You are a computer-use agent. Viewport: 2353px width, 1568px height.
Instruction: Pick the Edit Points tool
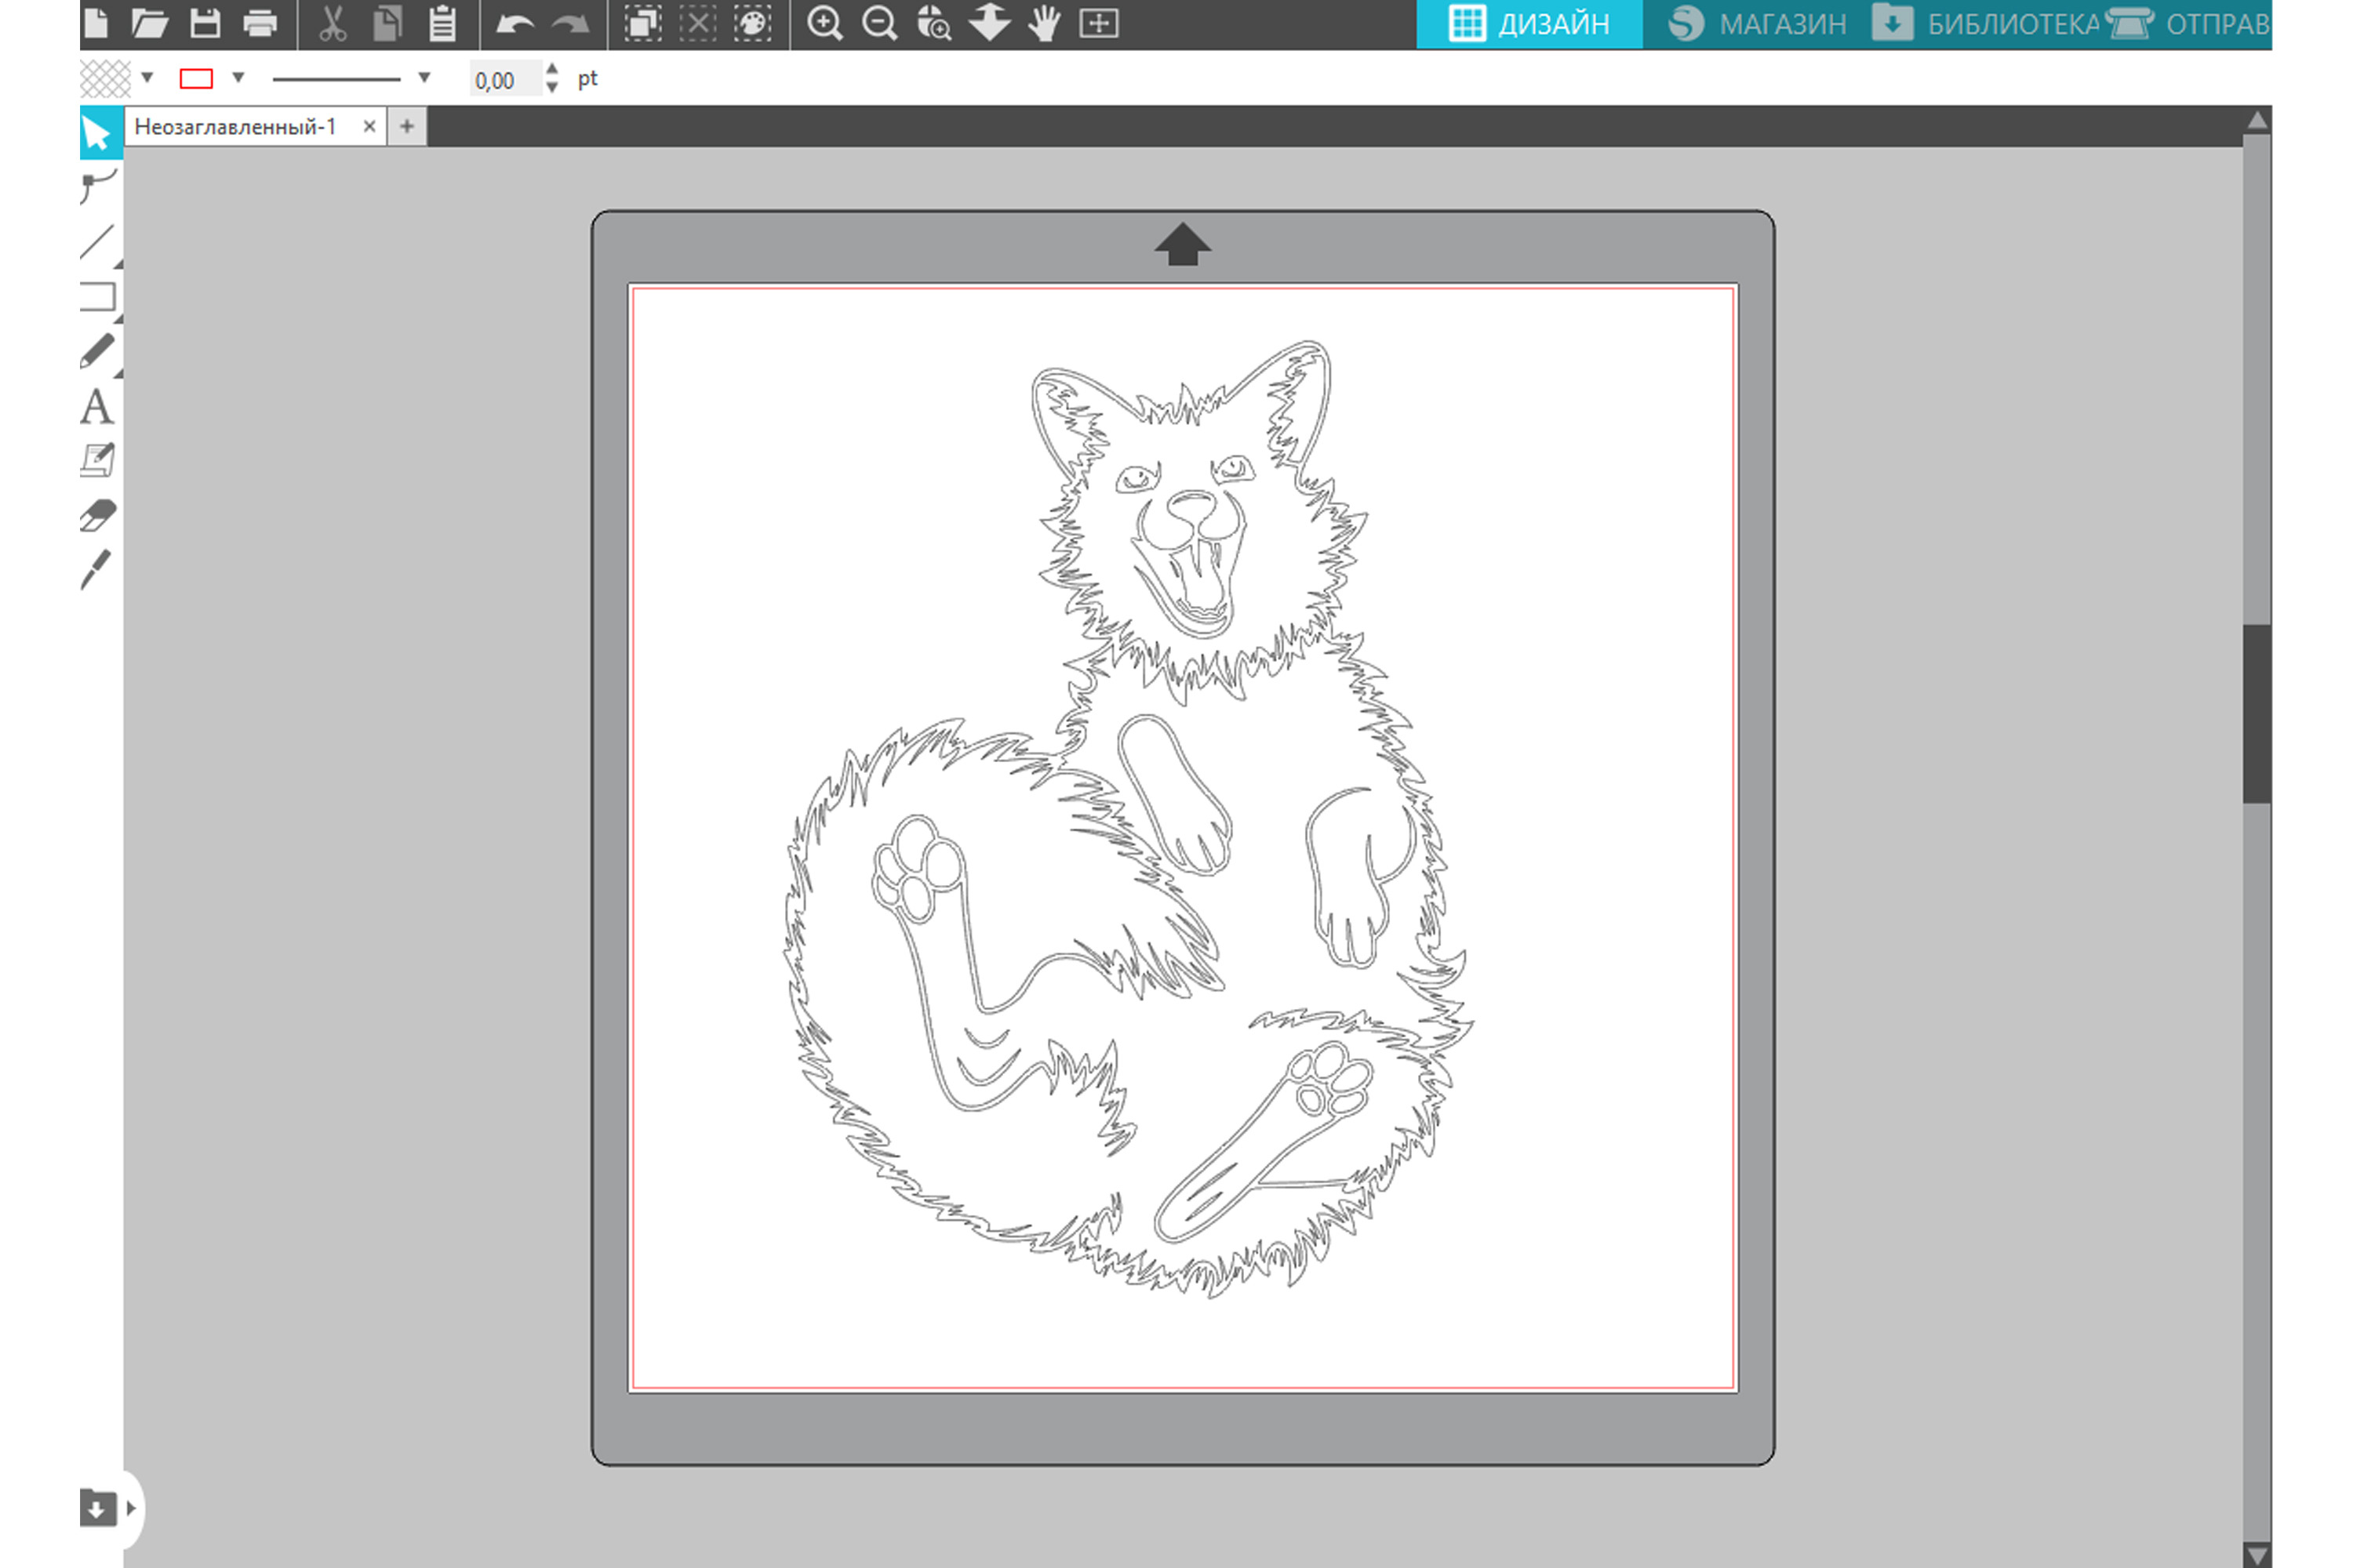coord(98,186)
